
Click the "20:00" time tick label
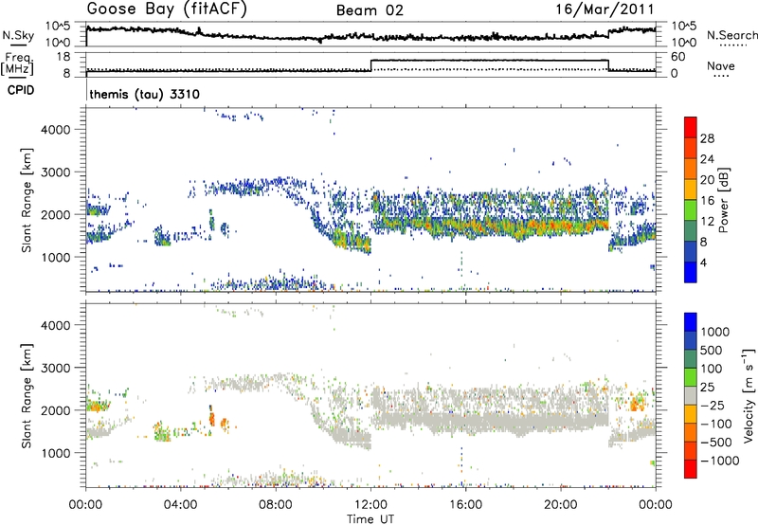(560, 505)
